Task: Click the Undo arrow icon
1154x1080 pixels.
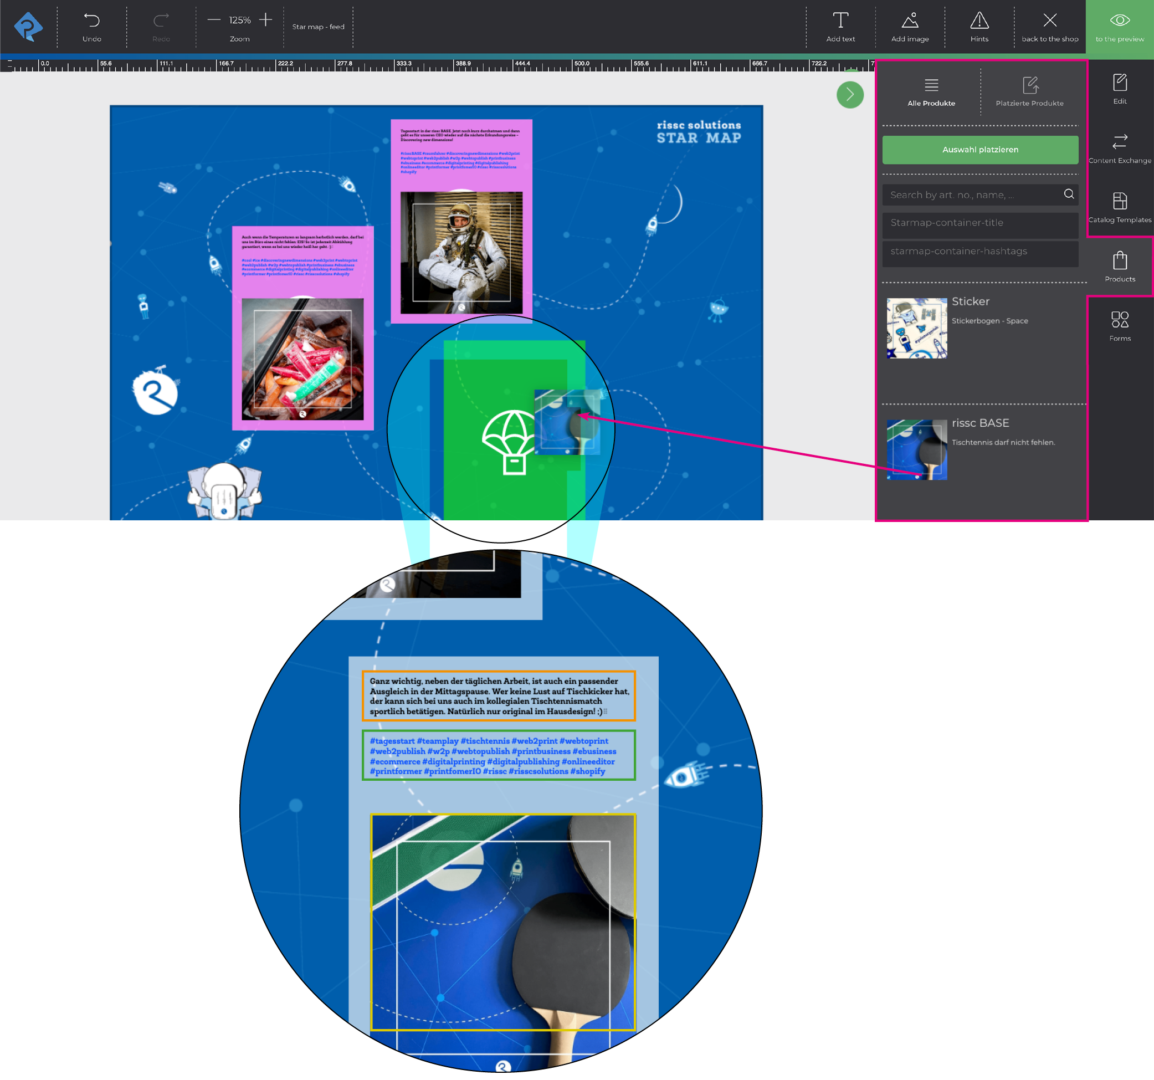Action: (x=92, y=21)
